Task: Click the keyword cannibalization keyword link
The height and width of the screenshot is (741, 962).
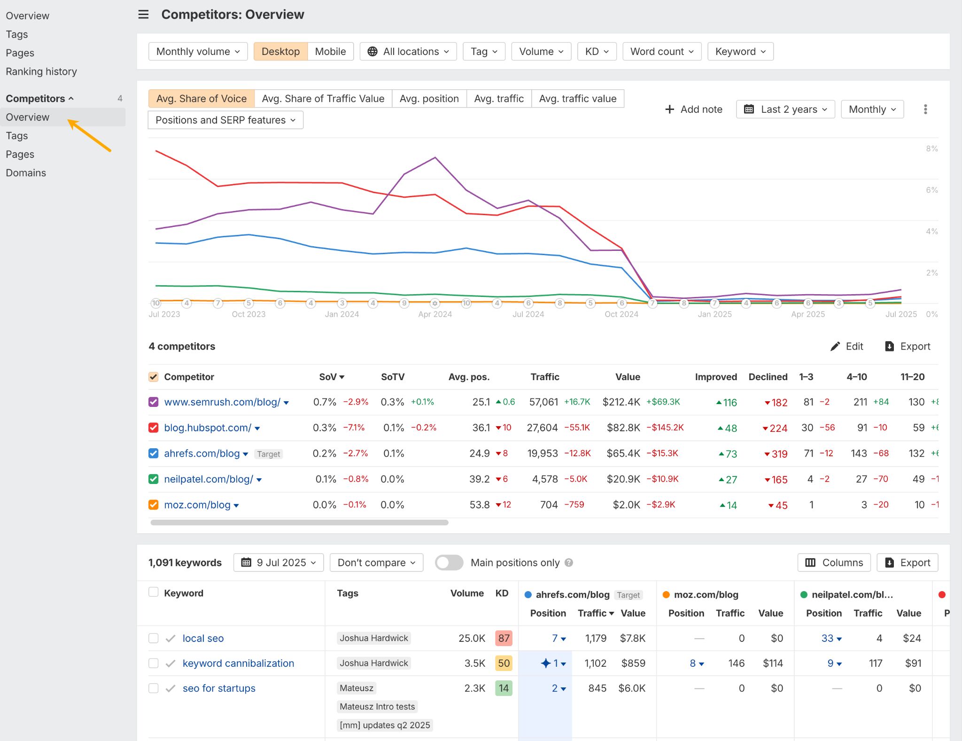Action: (x=238, y=663)
